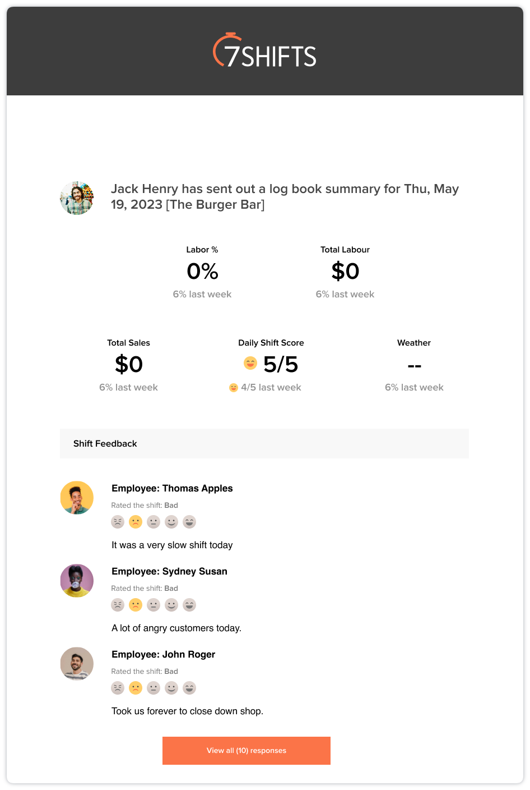
Task: Click the Total Sales $0 value
Action: [x=129, y=365]
